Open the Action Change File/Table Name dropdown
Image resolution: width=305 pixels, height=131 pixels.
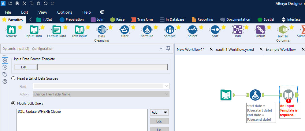[101, 94]
